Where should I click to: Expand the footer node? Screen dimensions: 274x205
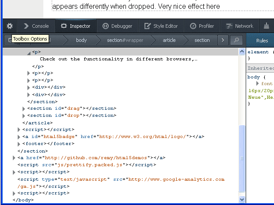[19, 144]
